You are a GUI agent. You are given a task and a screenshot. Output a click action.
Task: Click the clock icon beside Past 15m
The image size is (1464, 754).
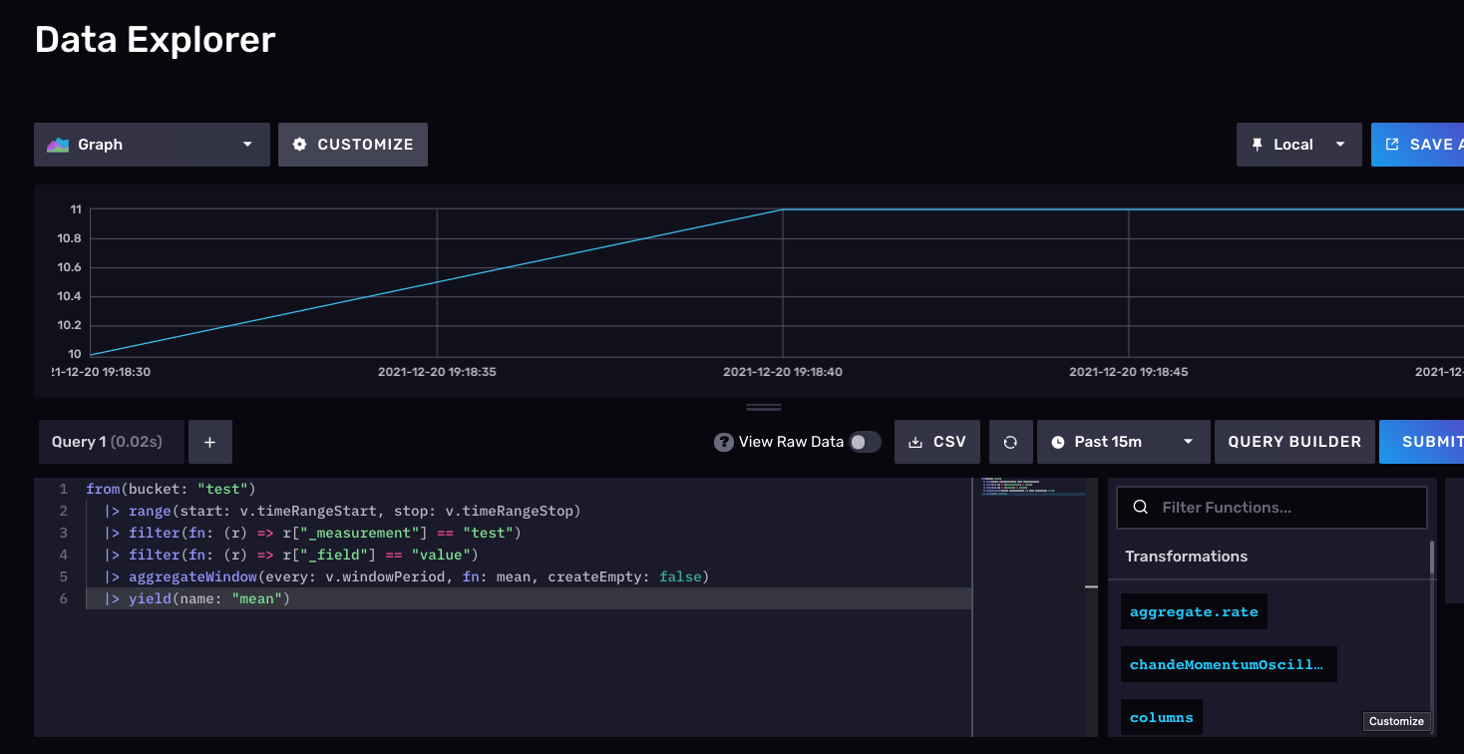coord(1057,441)
